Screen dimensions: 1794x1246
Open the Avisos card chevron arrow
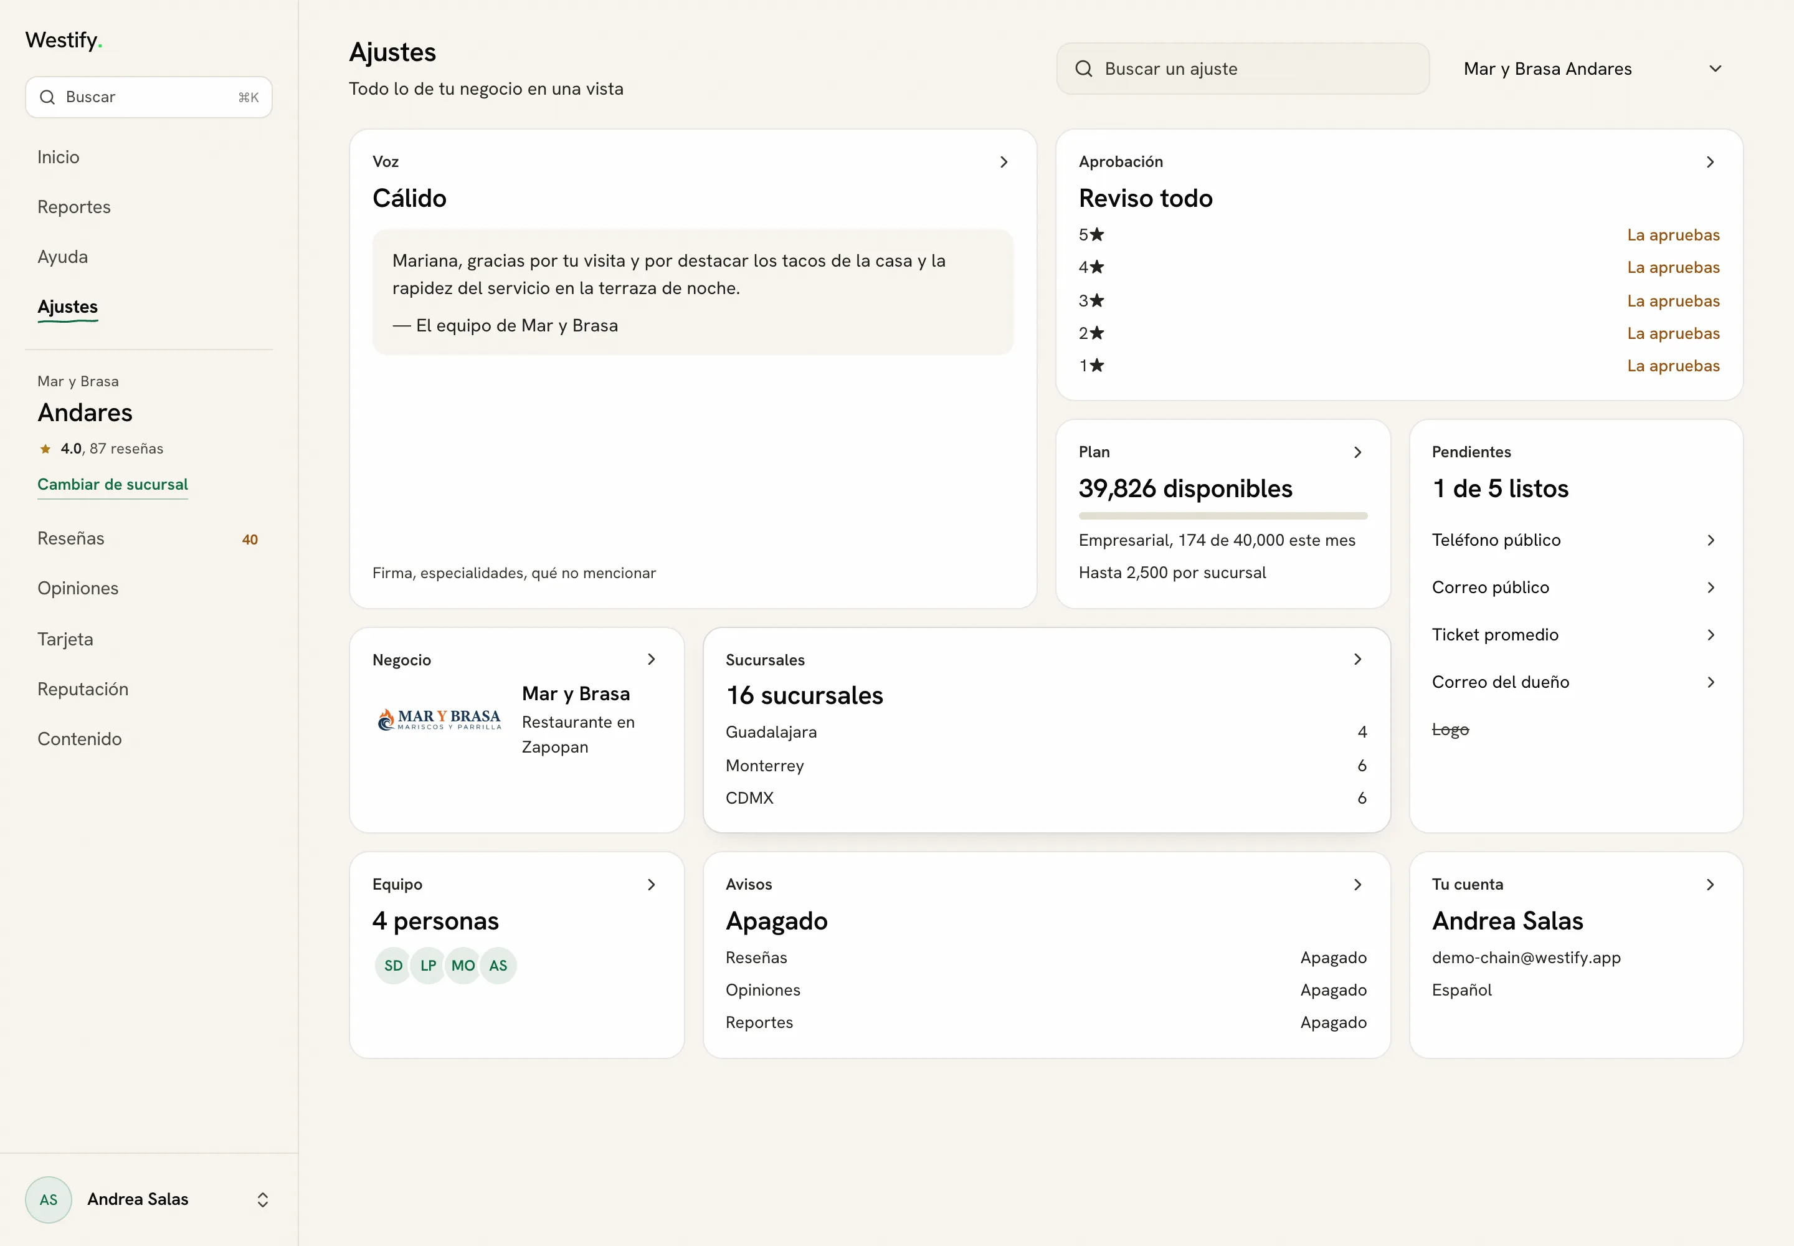click(1357, 885)
